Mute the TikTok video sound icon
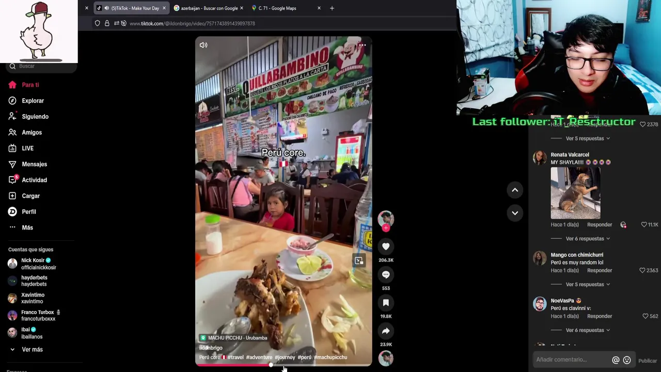Viewport: 661px width, 372px height. click(203, 45)
